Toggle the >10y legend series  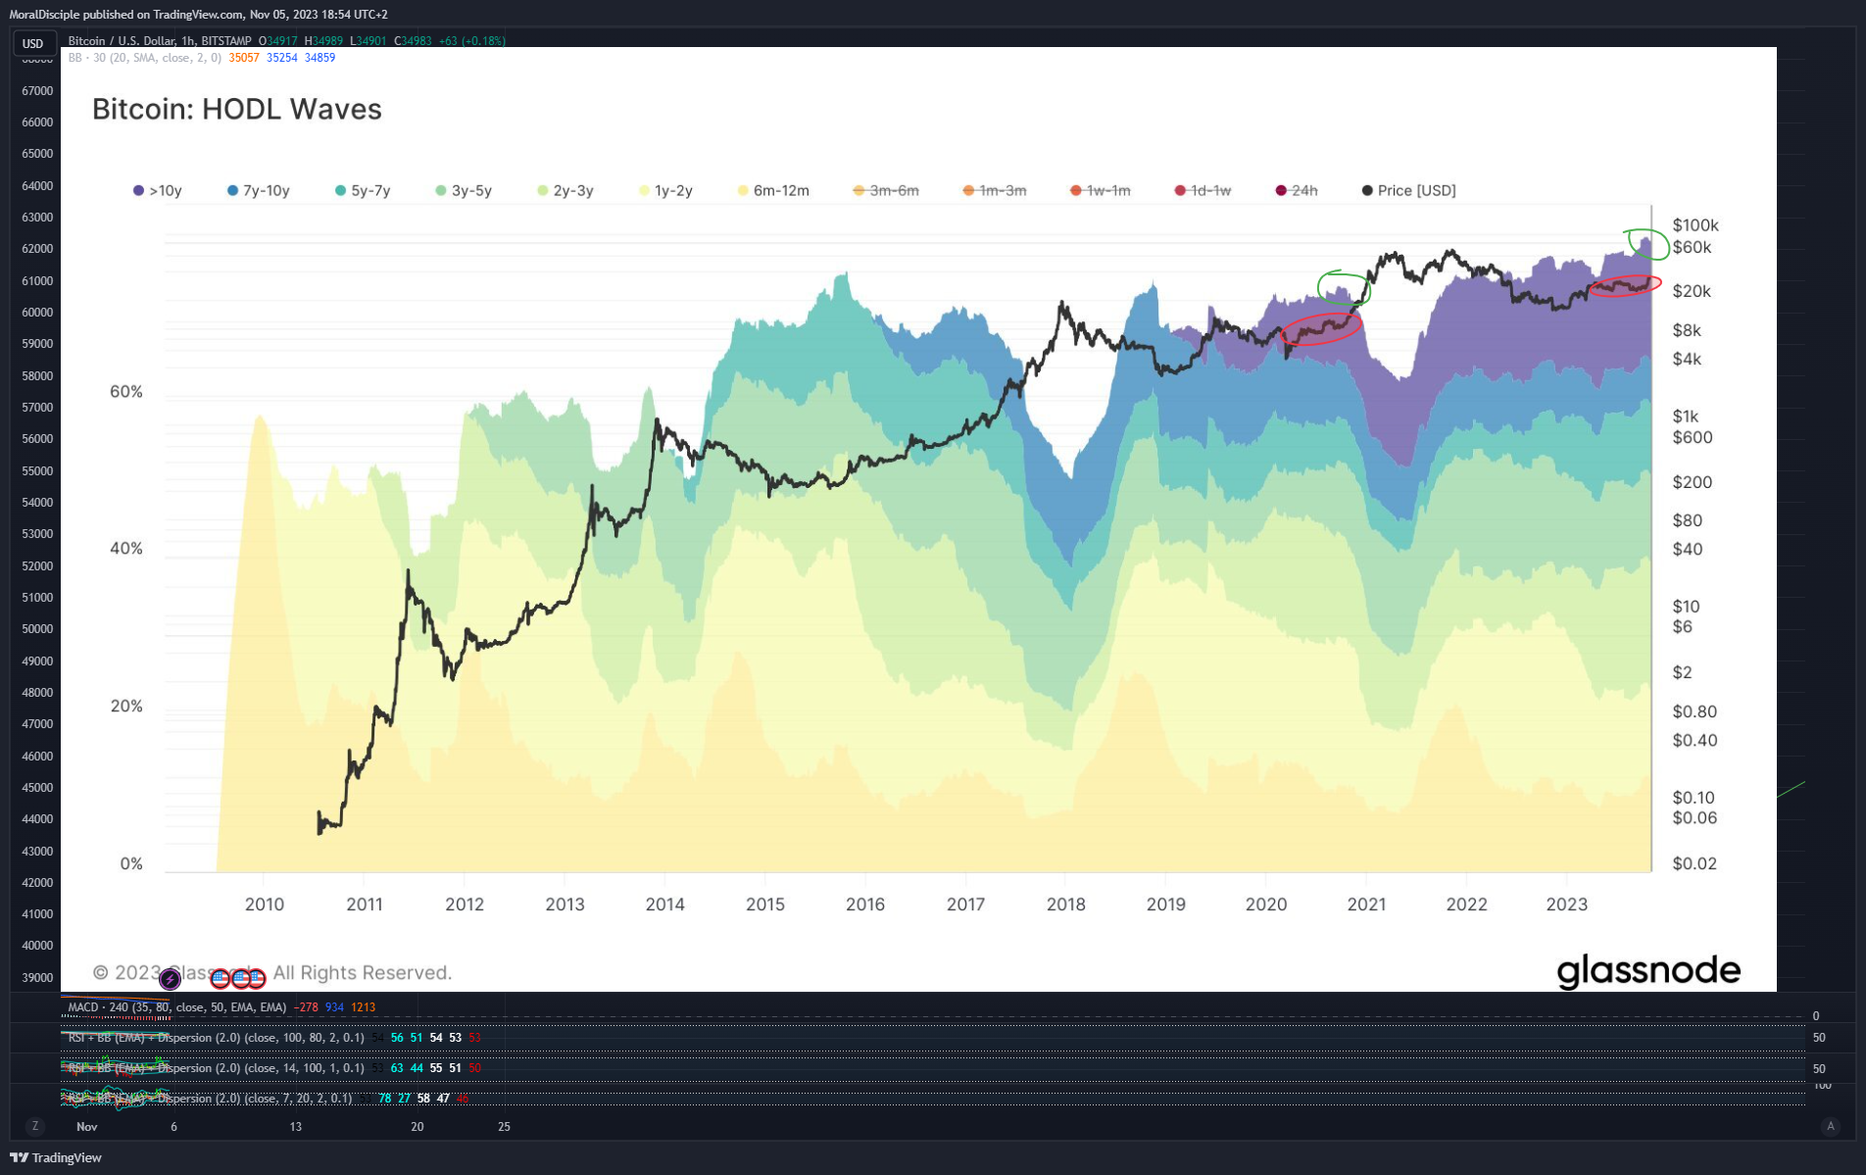pyautogui.click(x=158, y=190)
